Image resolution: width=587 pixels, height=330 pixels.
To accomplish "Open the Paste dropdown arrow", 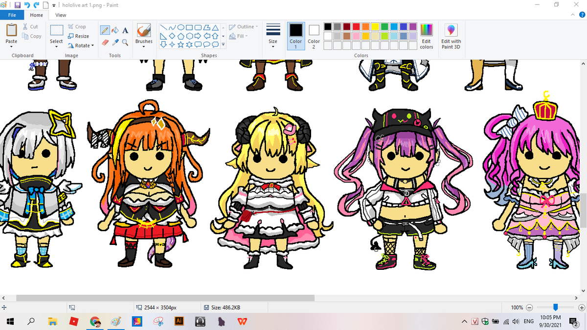I will click(11, 46).
